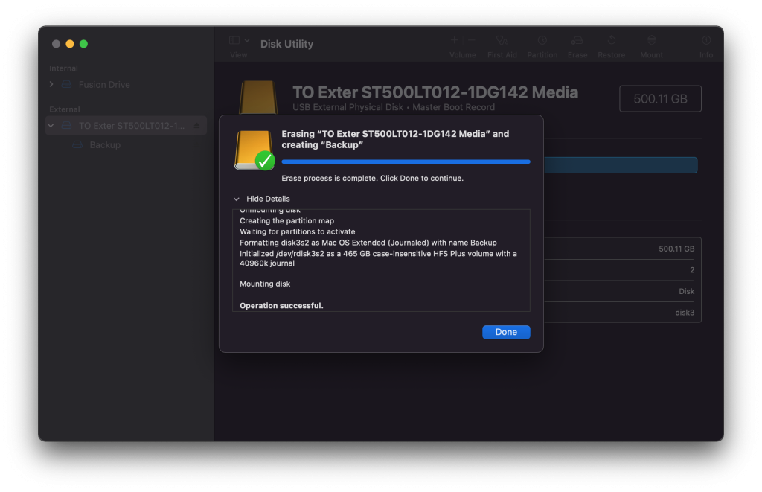The height and width of the screenshot is (492, 762).
Task: Click the Fusion Drive disk icon
Action: [x=66, y=85]
